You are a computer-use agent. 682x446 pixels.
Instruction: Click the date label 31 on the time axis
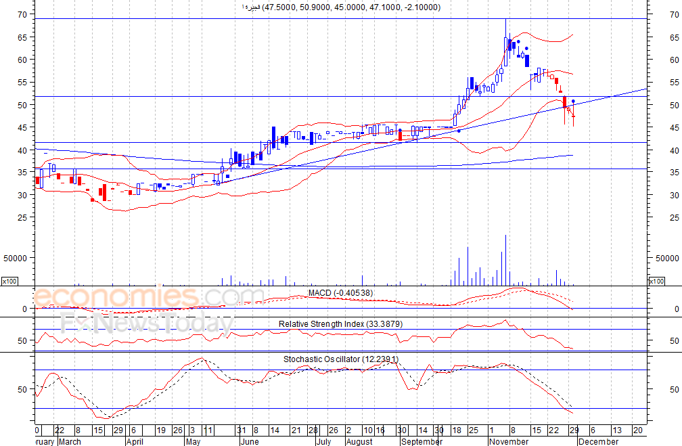(242, 430)
